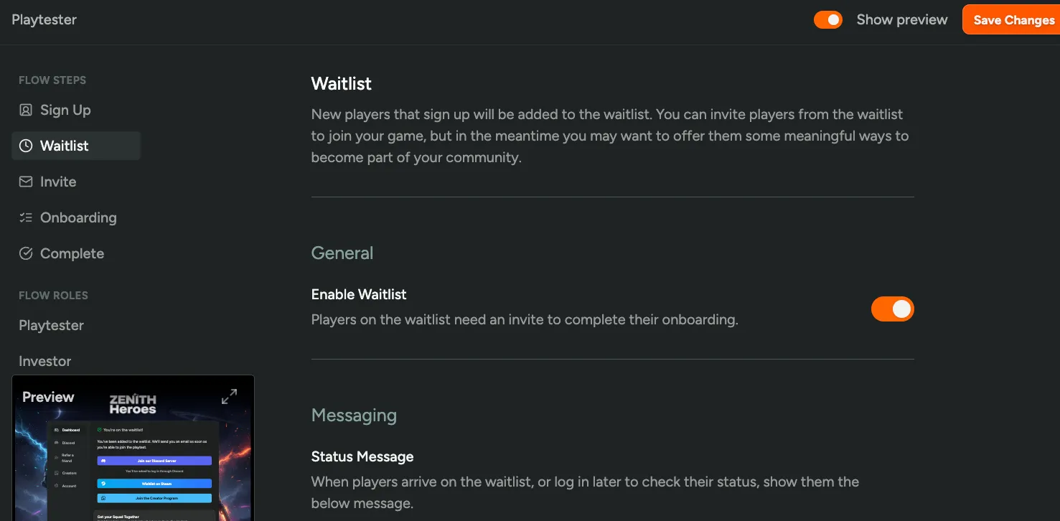Expand the preview using the diagonal arrows
Viewport: 1060px width, 521px height.
coord(229,395)
